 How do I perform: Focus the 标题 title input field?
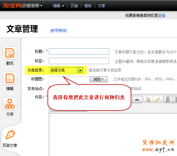[79, 52]
